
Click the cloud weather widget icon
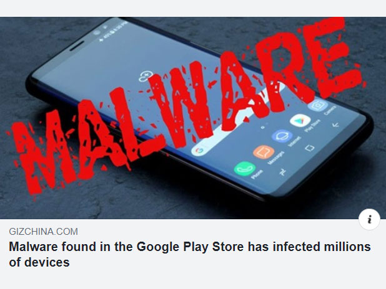click(x=146, y=76)
